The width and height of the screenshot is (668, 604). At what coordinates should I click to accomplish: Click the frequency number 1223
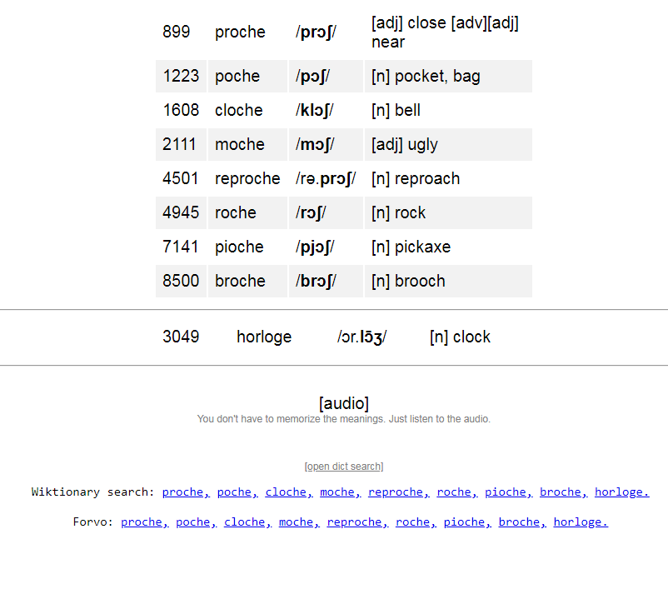[x=181, y=77]
